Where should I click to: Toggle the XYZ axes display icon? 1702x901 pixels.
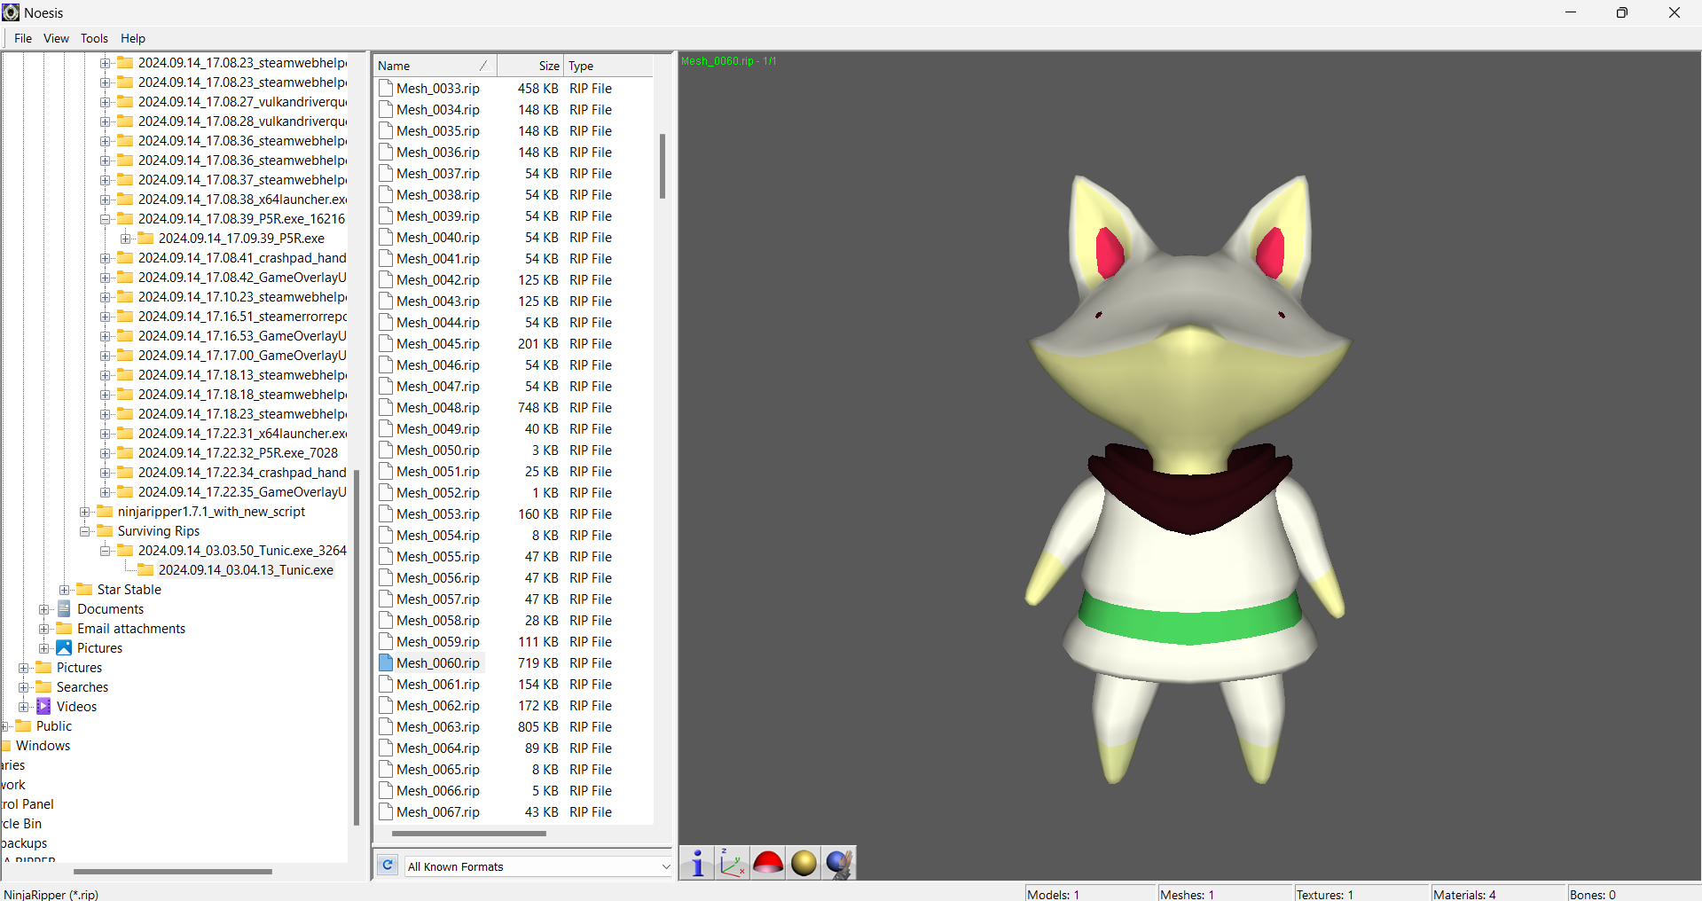(x=733, y=862)
